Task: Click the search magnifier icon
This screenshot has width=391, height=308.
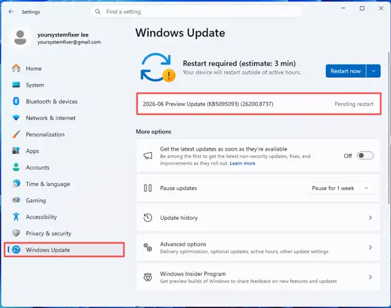Action: coord(98,12)
